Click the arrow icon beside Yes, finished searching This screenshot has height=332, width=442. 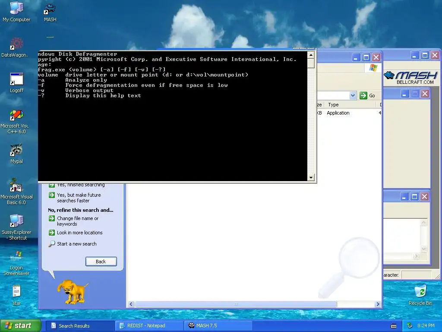click(52, 185)
